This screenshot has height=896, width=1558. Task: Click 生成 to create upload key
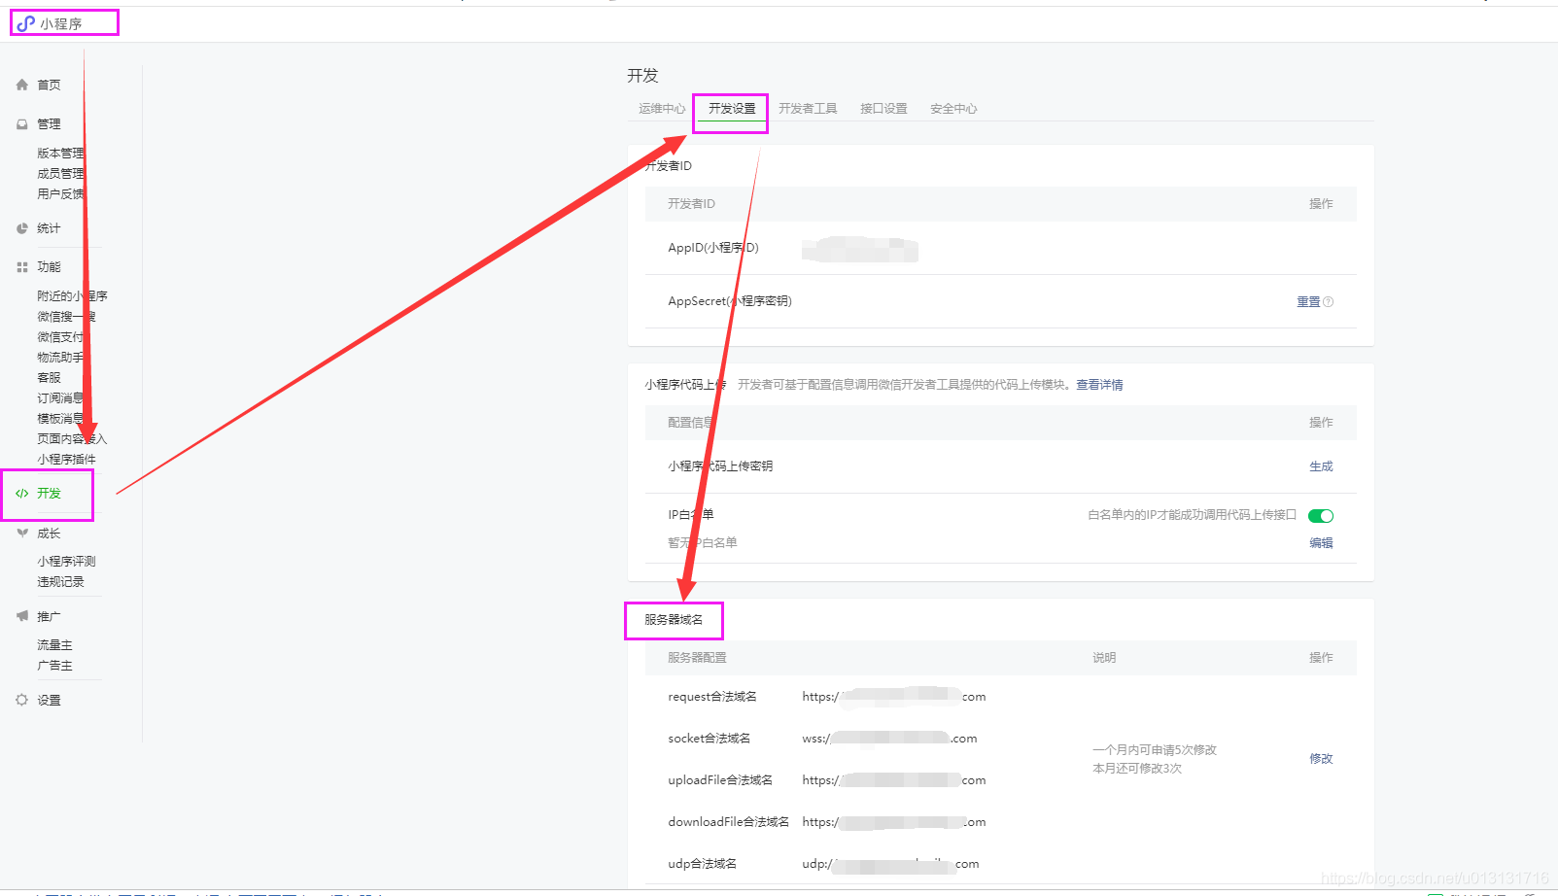[x=1321, y=465]
